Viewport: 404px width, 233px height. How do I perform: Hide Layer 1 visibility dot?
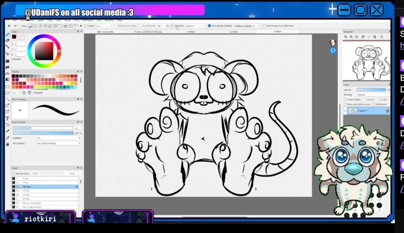[x=345, y=111]
